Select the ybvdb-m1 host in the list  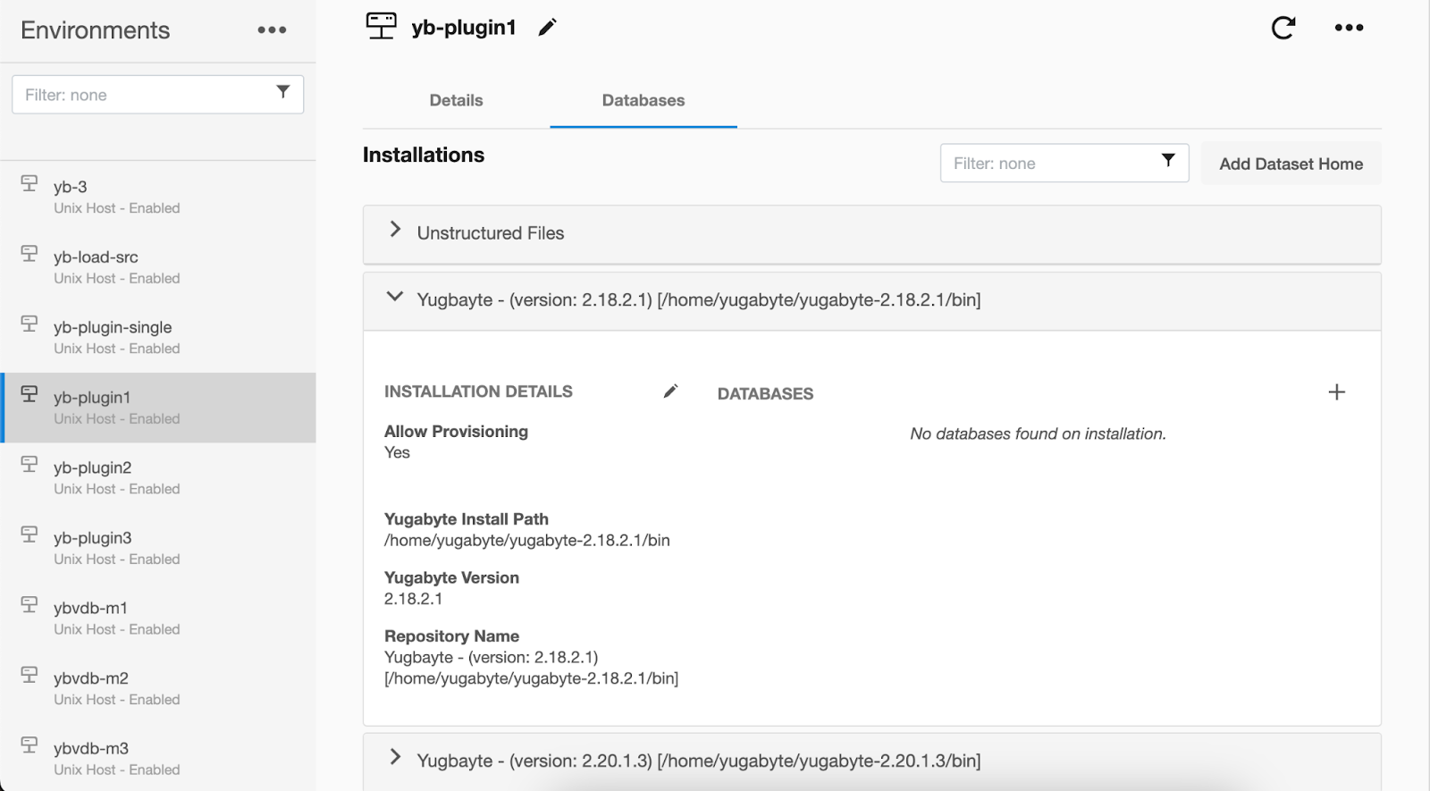91,609
